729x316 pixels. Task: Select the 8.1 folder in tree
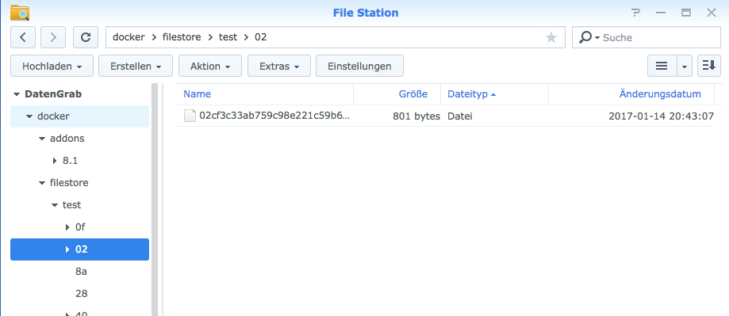(70, 161)
